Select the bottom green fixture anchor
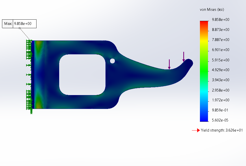This screenshot has height=166, width=246. pos(31,112)
